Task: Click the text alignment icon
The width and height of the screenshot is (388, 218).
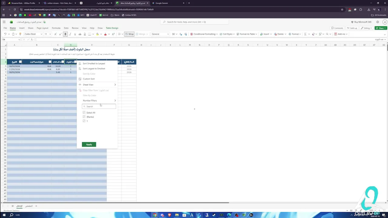Action: click(x=119, y=34)
